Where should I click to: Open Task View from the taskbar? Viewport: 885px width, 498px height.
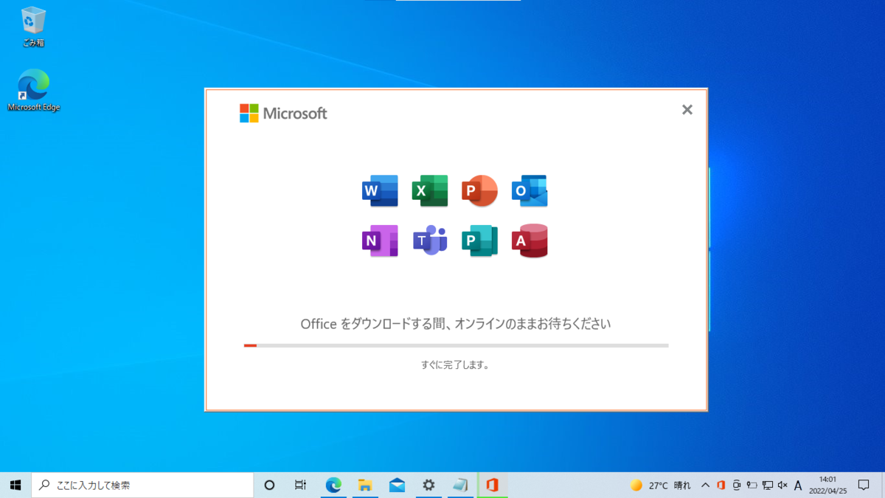[x=300, y=485]
